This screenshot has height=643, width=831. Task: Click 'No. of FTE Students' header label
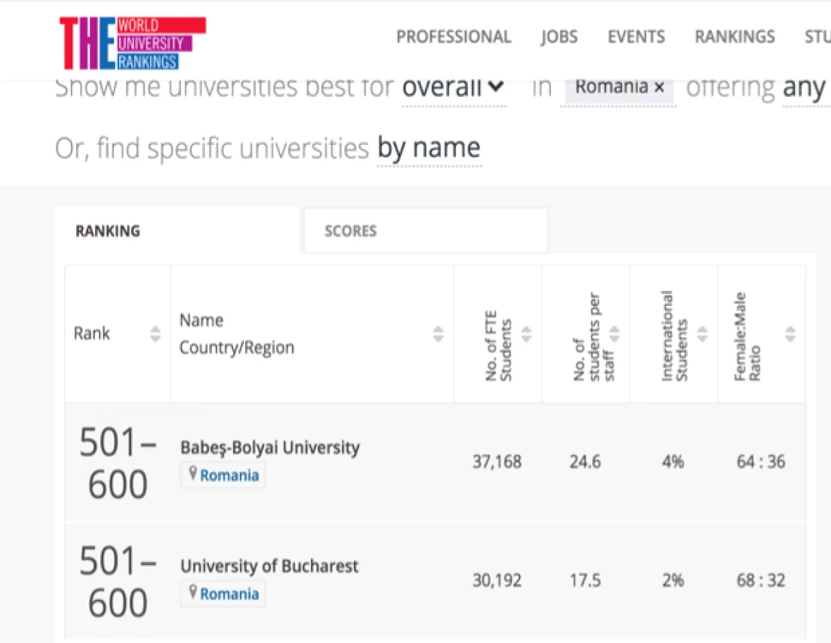tap(499, 346)
